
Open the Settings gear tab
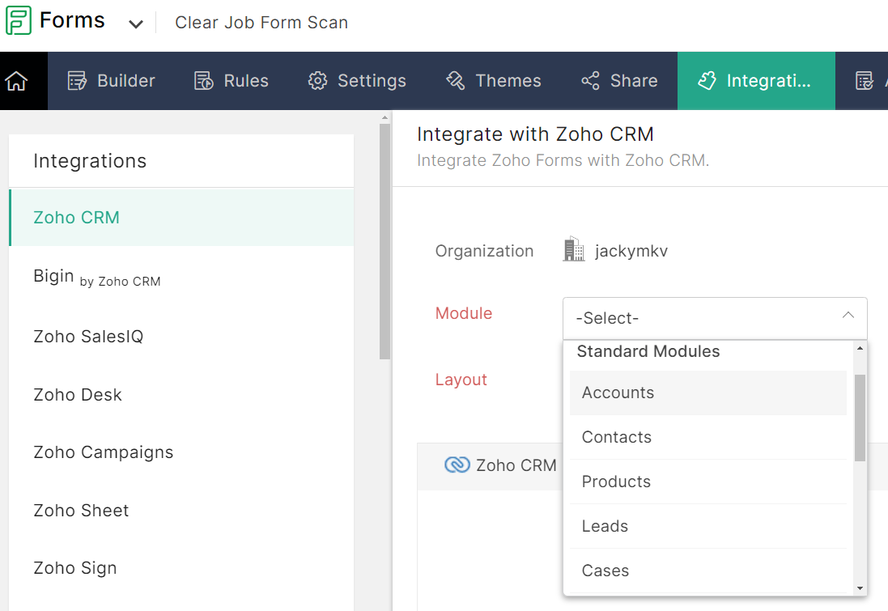pos(357,81)
